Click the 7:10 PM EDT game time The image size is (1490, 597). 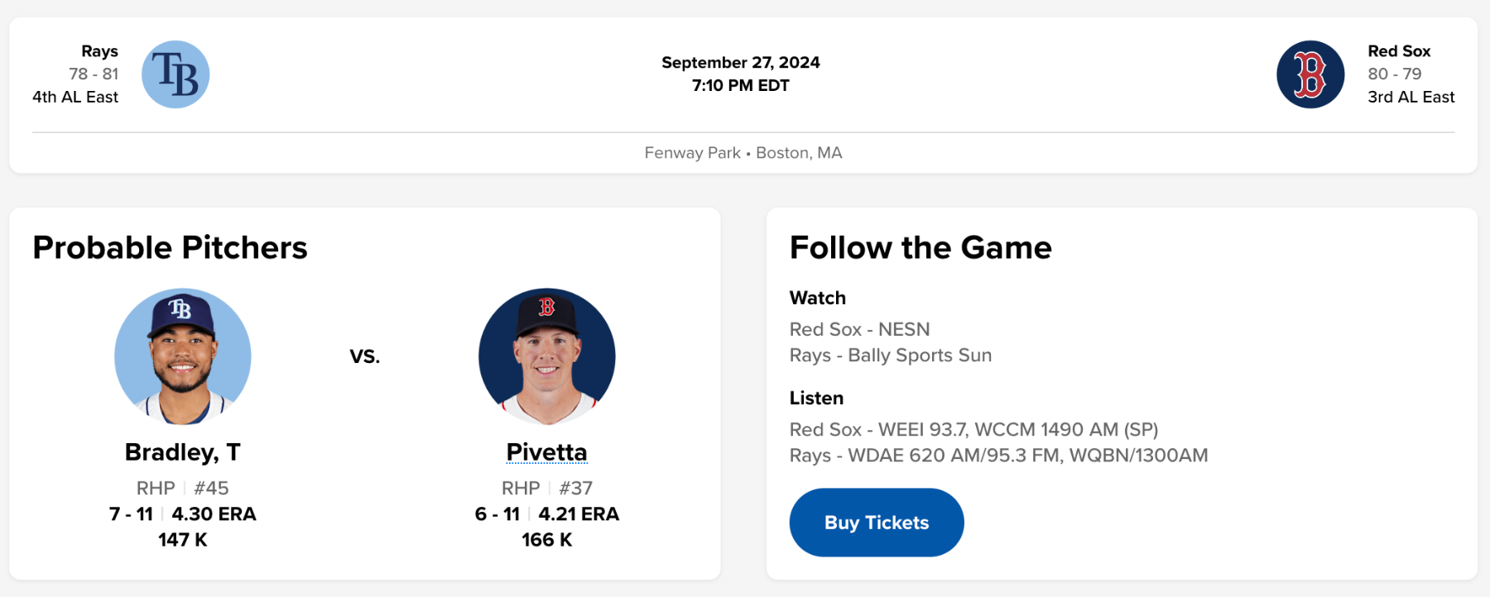pos(740,86)
